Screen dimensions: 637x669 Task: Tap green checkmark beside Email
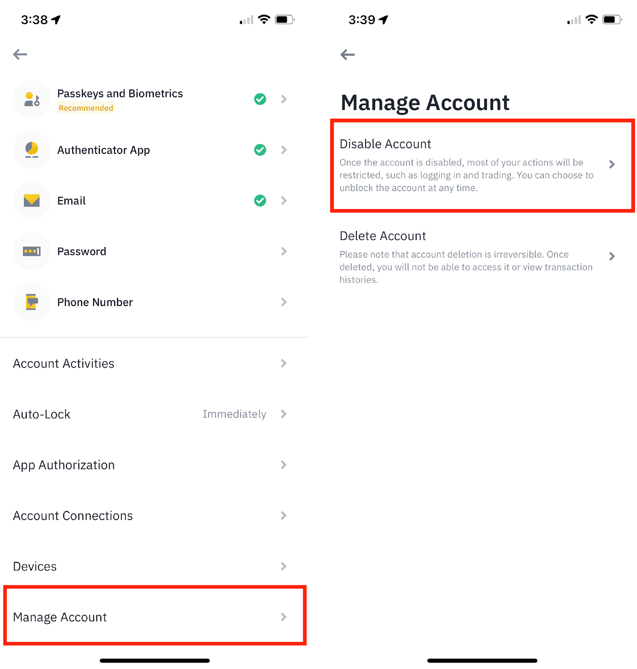coord(260,201)
